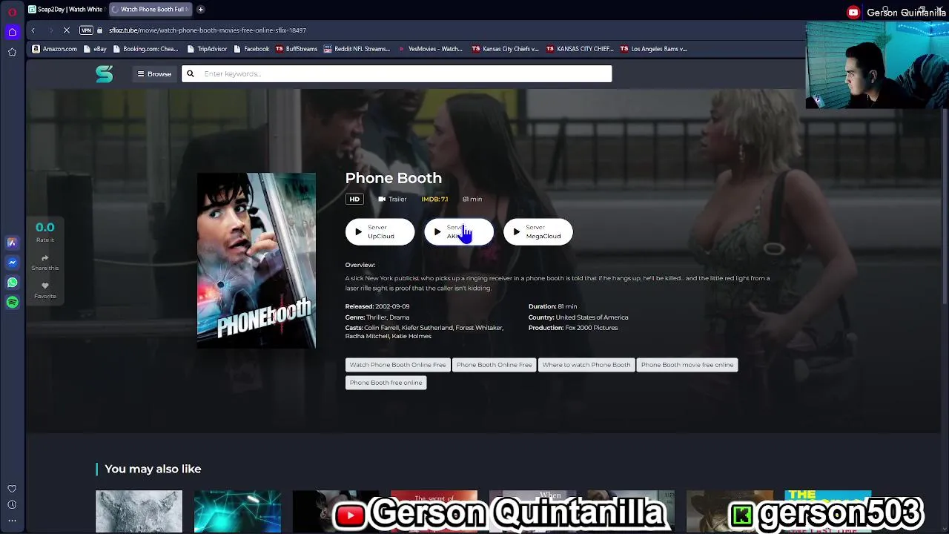
Task: Open the Kiefer Sutherland cast link
Action: coord(428,328)
